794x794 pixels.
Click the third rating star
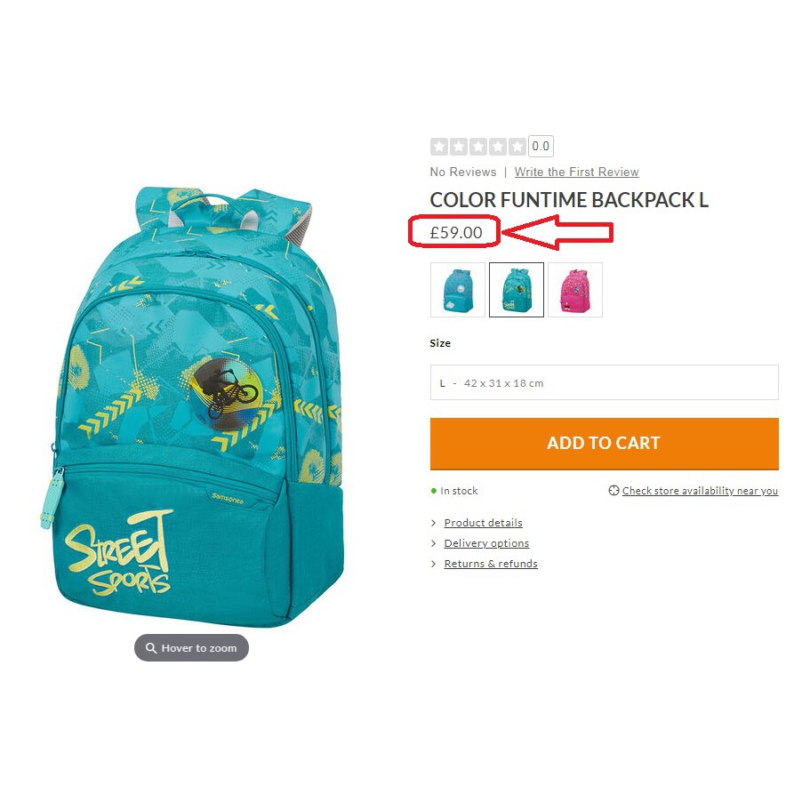tap(478, 147)
